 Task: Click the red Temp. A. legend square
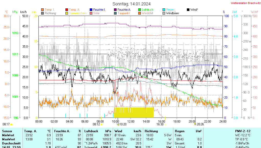pyautogui.click(x=67, y=10)
